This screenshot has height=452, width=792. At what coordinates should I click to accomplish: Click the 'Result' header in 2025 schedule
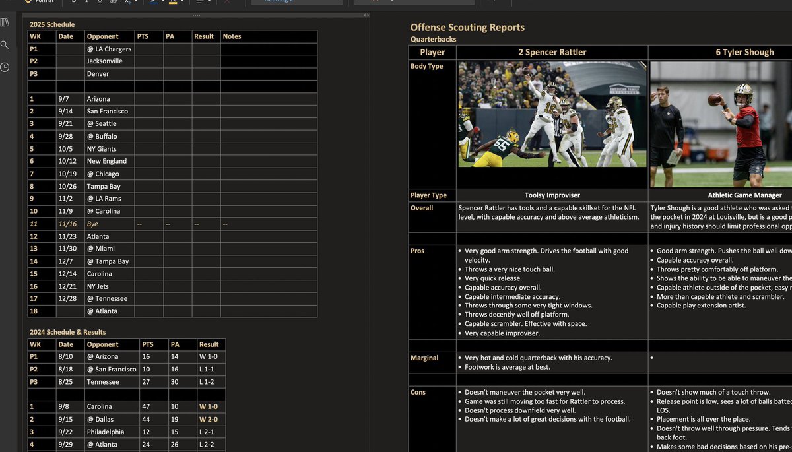(204, 36)
